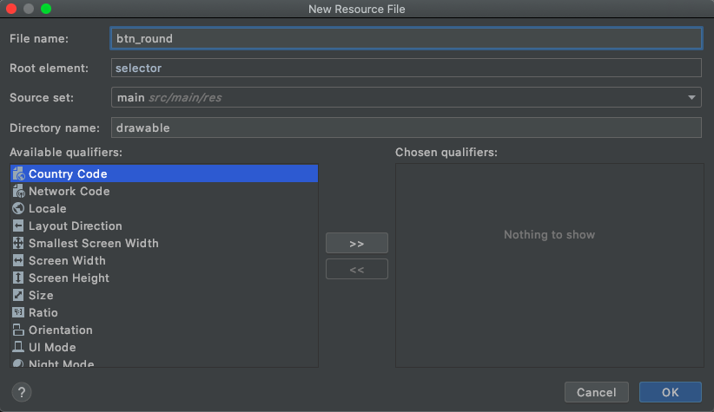Open the help question mark button
The image size is (714, 412).
(22, 392)
